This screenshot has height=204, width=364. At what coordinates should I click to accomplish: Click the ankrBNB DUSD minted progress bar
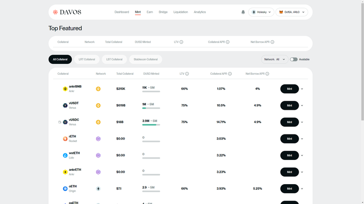click(151, 91)
